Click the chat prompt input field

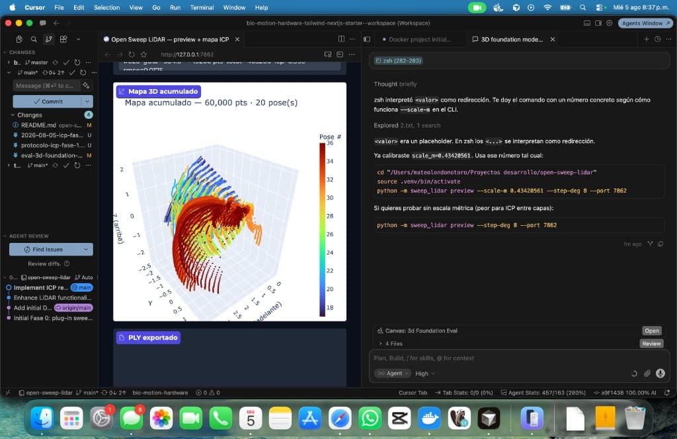[518, 358]
